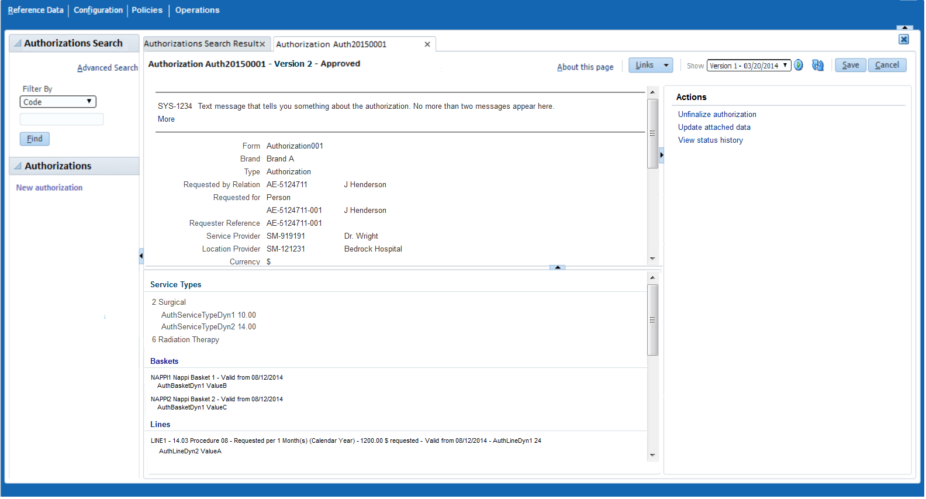926x499 pixels.
Task: Collapse the Authorizations Search panel
Action: [x=18, y=43]
